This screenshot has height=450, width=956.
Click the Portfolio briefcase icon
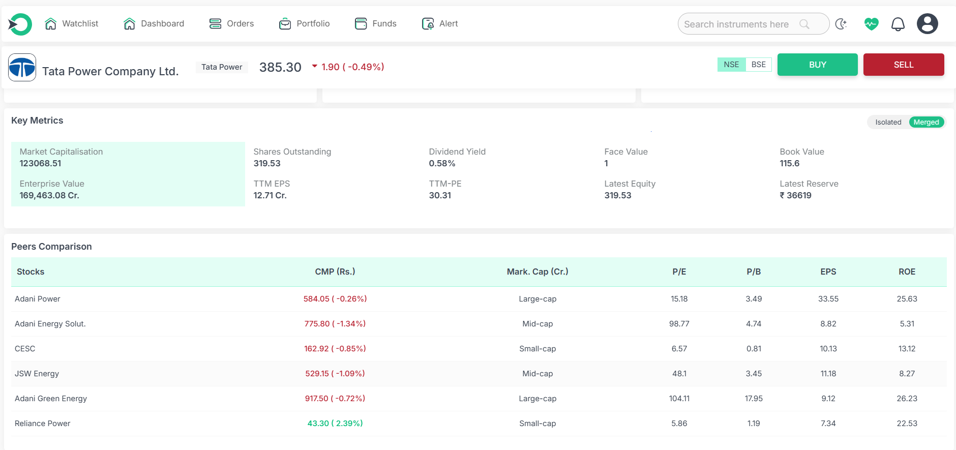285,24
